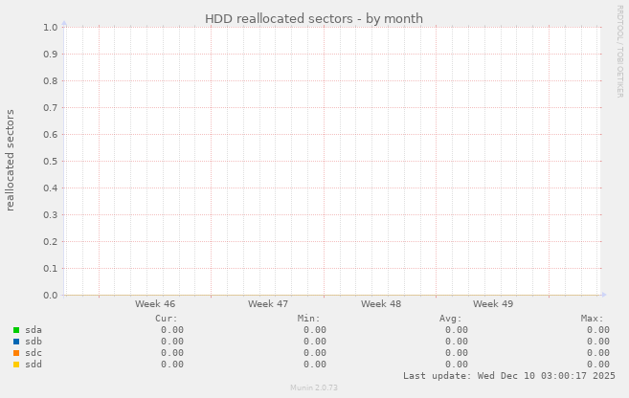Viewport: 629px width, 398px height.
Task: Click the sda Max value 0.00
Action: click(x=598, y=330)
